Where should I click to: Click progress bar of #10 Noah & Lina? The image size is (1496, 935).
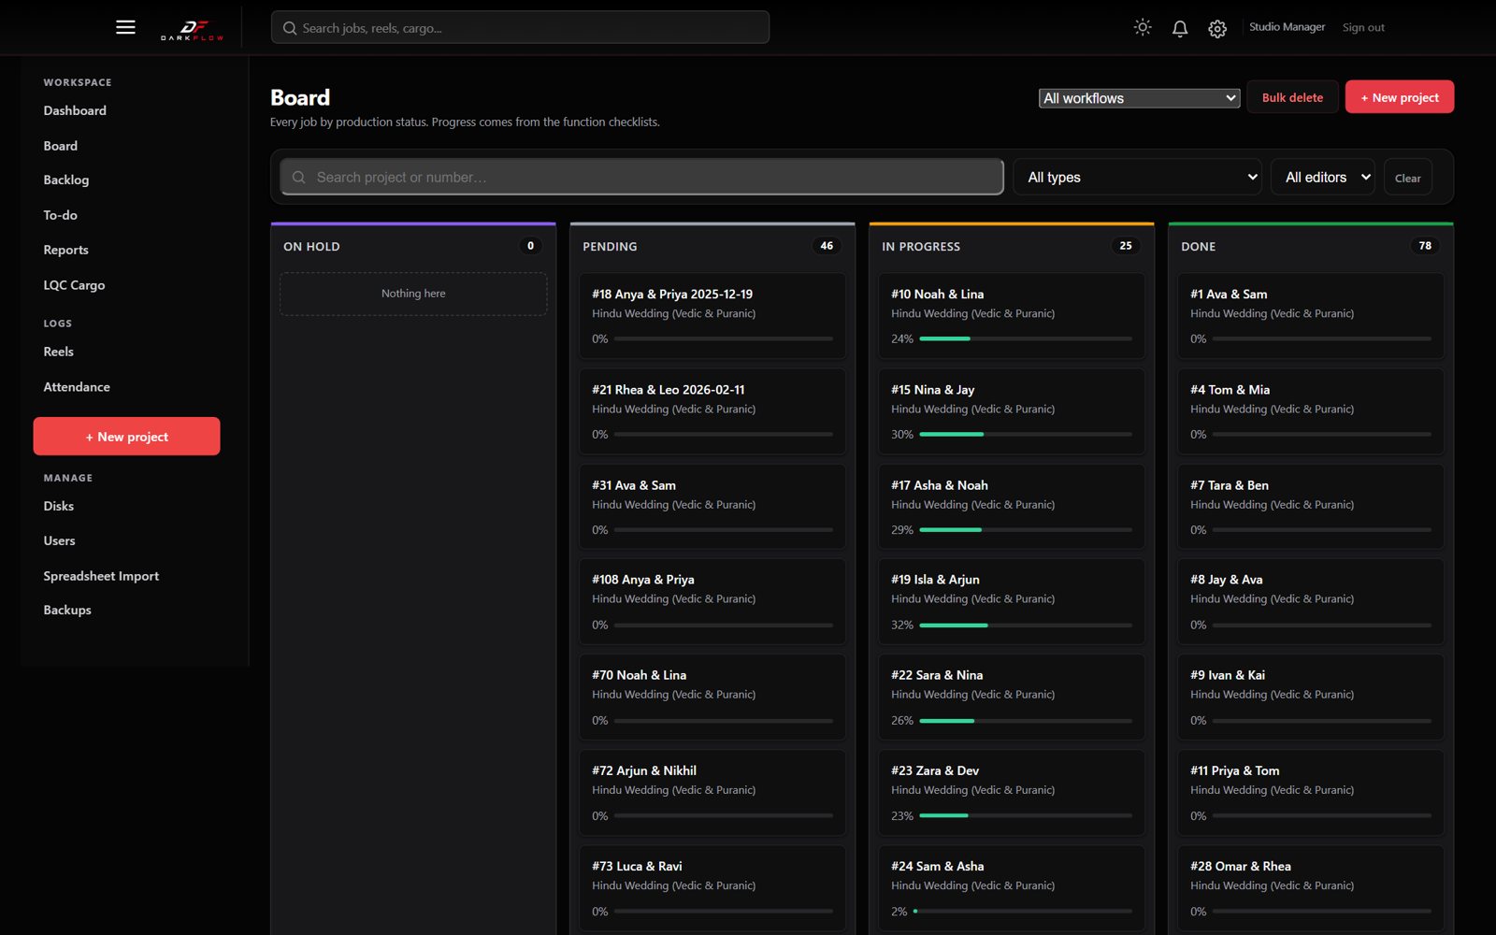1026,338
